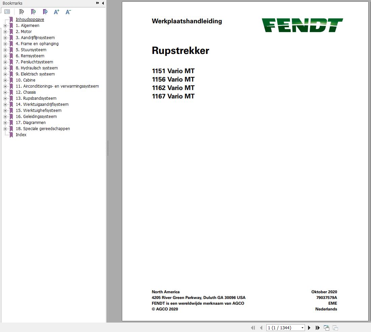
Task: Go to the next page
Action: [x=309, y=328]
